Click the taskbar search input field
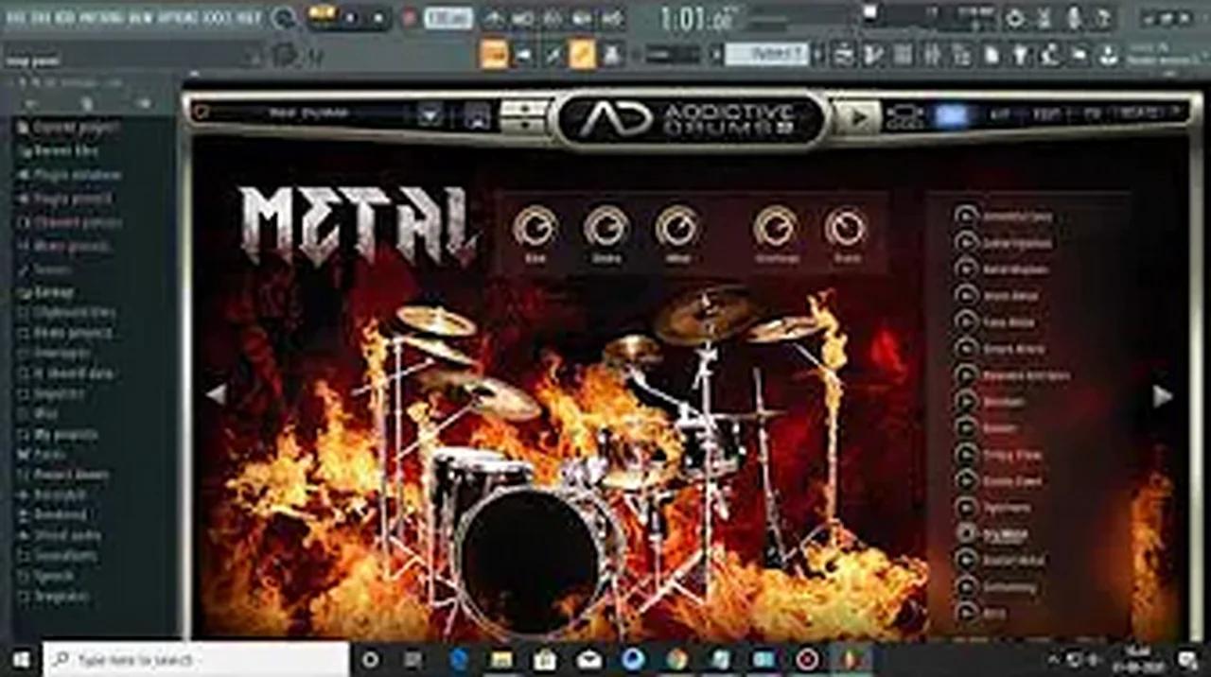Image resolution: width=1211 pixels, height=677 pixels. tap(189, 661)
